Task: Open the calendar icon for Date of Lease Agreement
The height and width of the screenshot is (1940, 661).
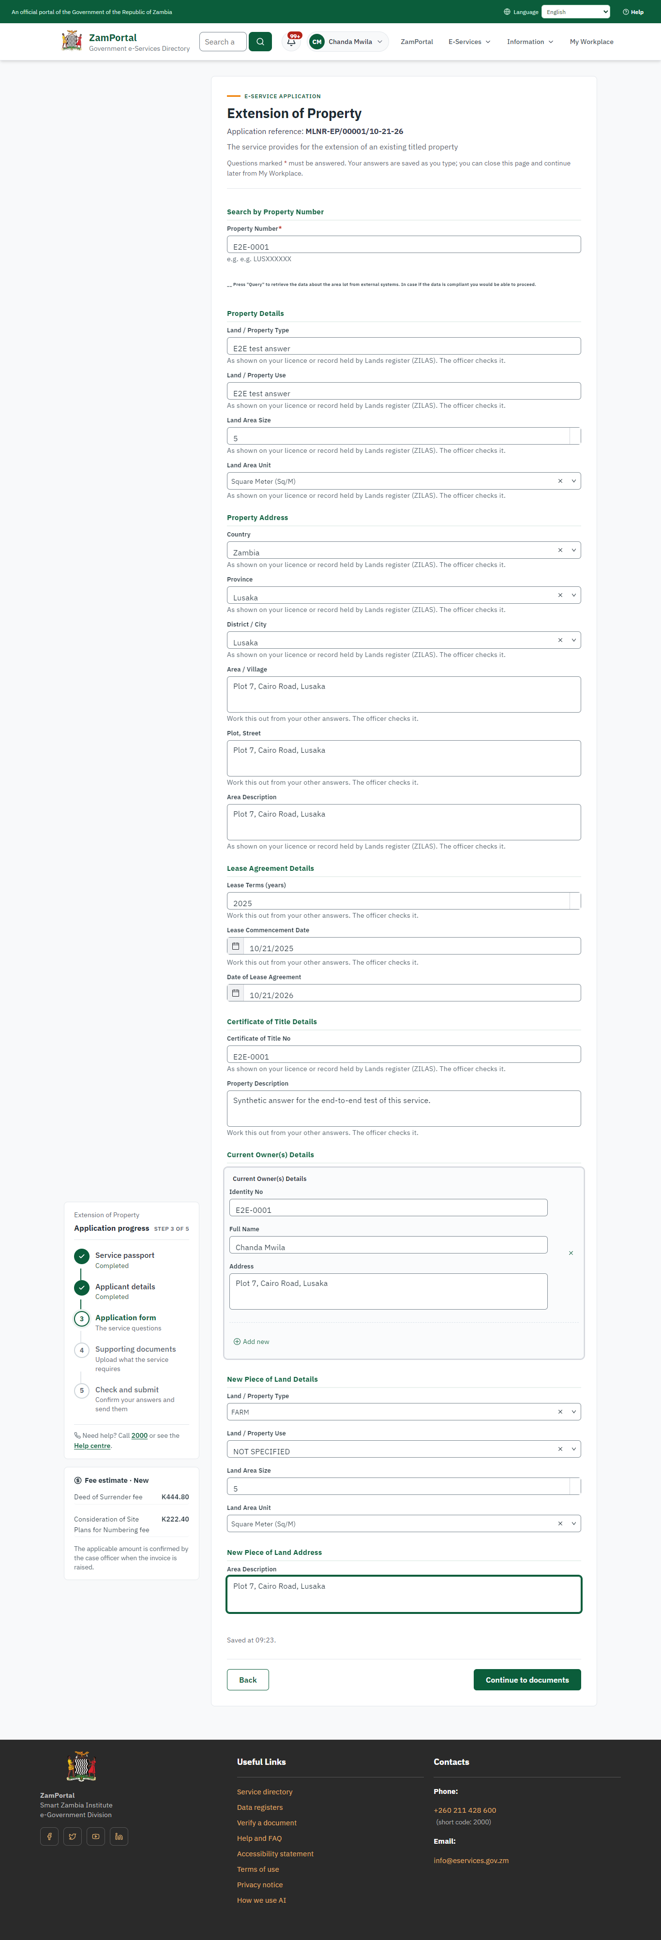Action: point(236,993)
